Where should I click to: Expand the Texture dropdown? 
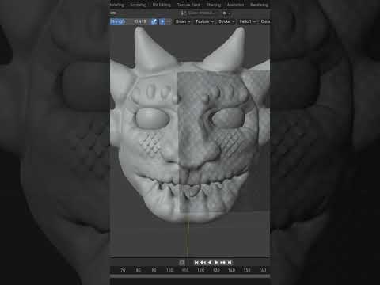pyautogui.click(x=204, y=21)
